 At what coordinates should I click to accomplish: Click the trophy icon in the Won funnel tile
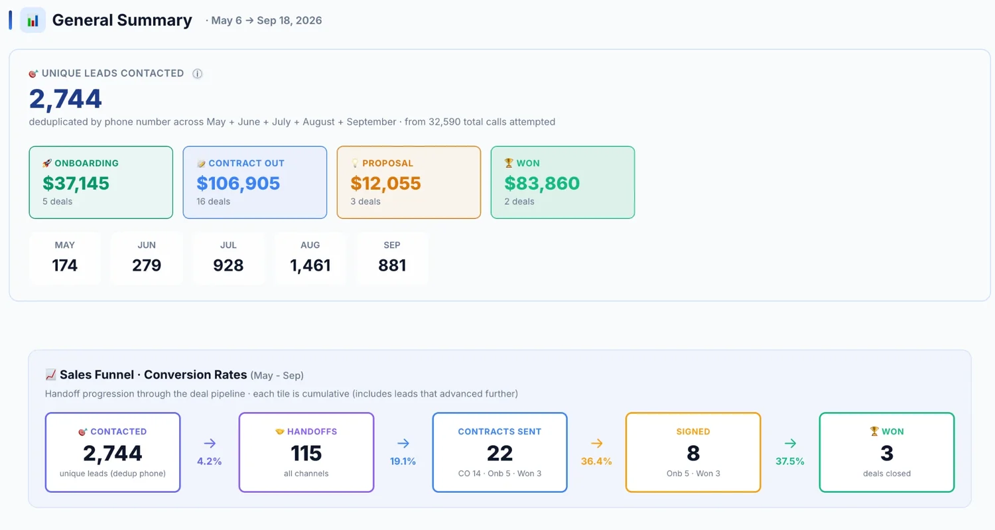pyautogui.click(x=874, y=432)
